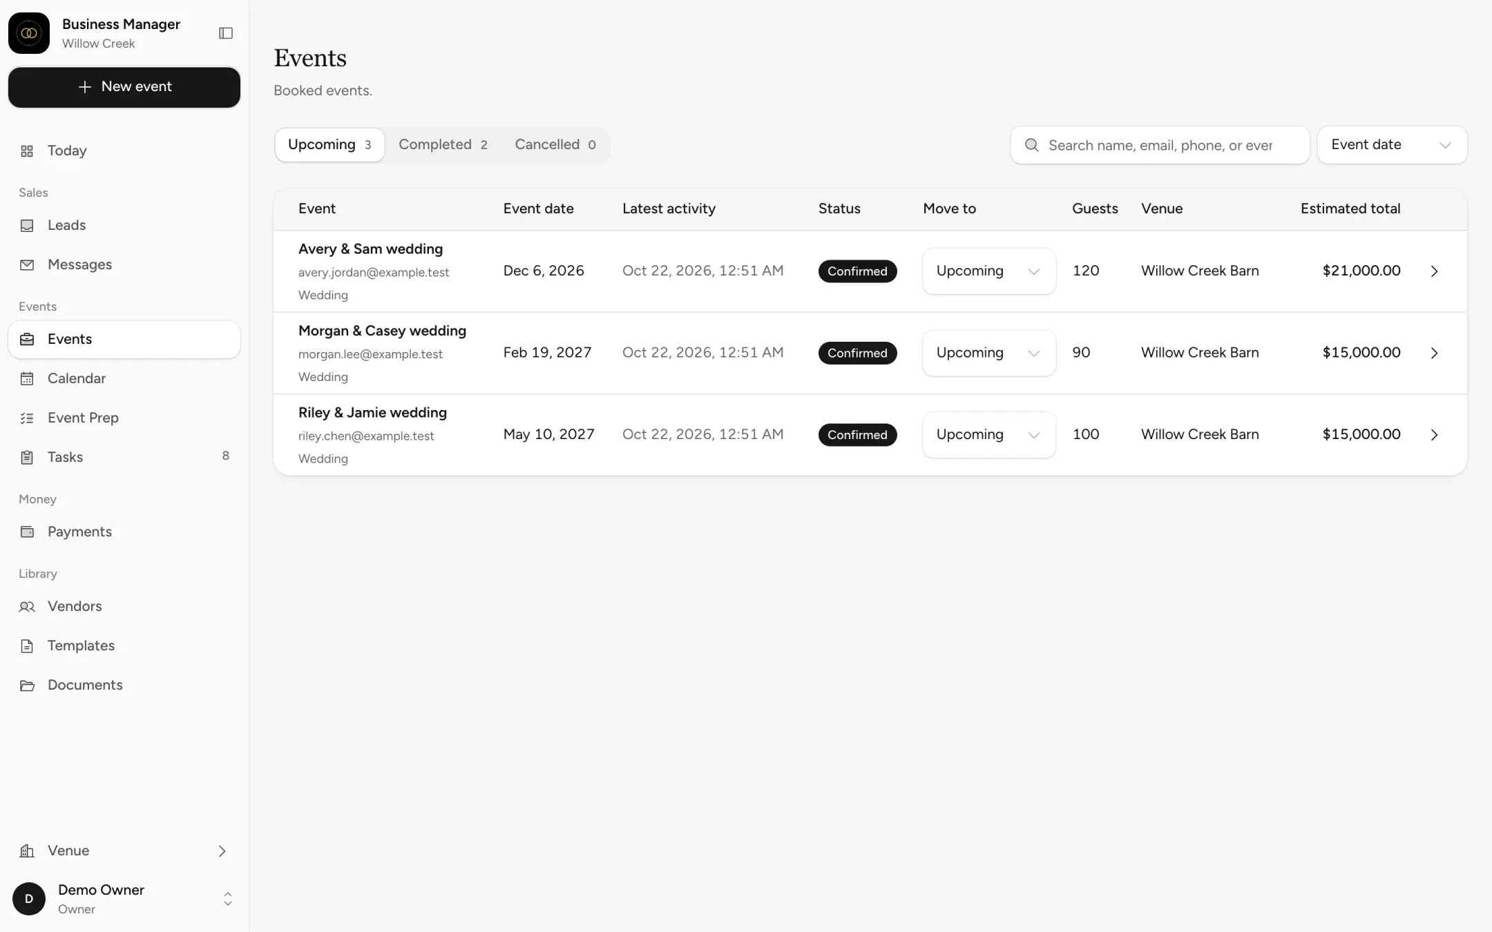The width and height of the screenshot is (1492, 932).
Task: Go to Today in sidebar
Action: pos(124,151)
